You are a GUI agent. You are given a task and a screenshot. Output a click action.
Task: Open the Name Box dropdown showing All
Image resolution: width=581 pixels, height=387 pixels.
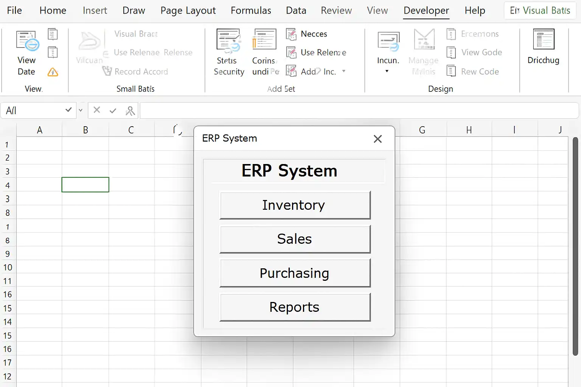coord(68,110)
